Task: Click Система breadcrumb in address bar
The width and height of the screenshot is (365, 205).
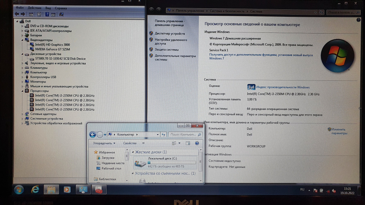Action: tap(256, 11)
